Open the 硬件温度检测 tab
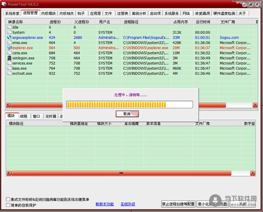 click(224, 13)
